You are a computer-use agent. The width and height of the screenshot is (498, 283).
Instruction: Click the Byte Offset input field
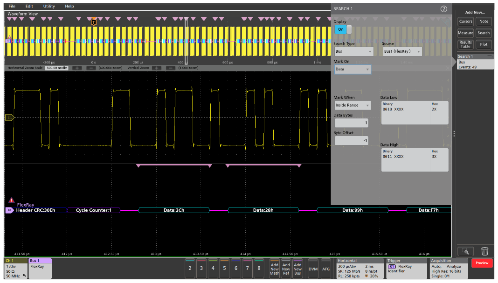click(x=351, y=140)
